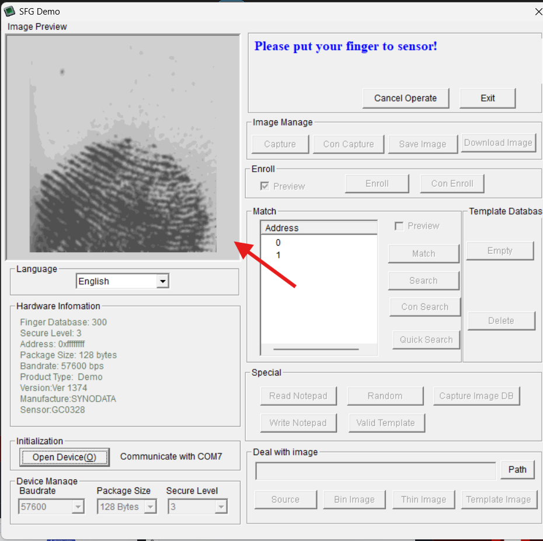
Task: Select address 1 in the Address list
Action: tap(278, 255)
